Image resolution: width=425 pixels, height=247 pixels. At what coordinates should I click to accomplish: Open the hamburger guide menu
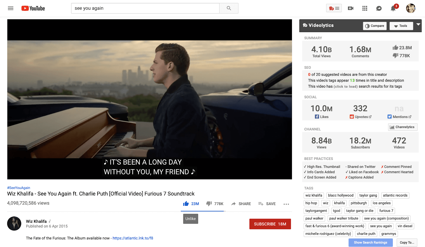click(11, 8)
